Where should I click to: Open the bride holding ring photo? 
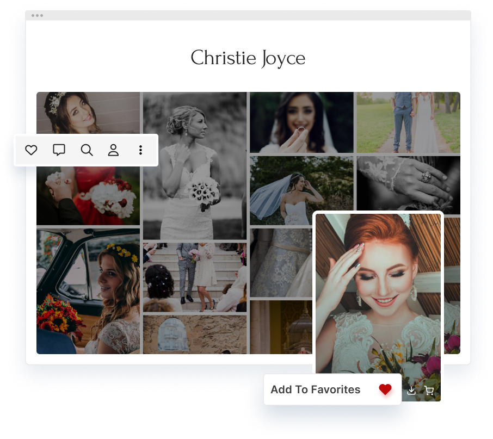pyautogui.click(x=301, y=122)
